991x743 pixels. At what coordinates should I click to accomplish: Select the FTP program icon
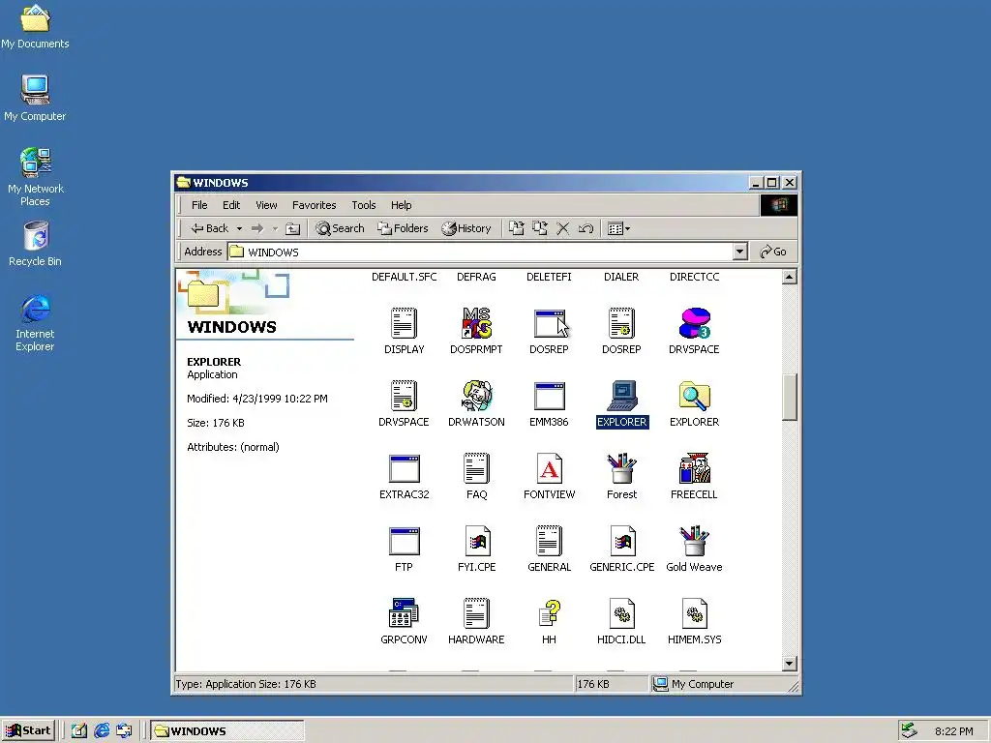404,541
